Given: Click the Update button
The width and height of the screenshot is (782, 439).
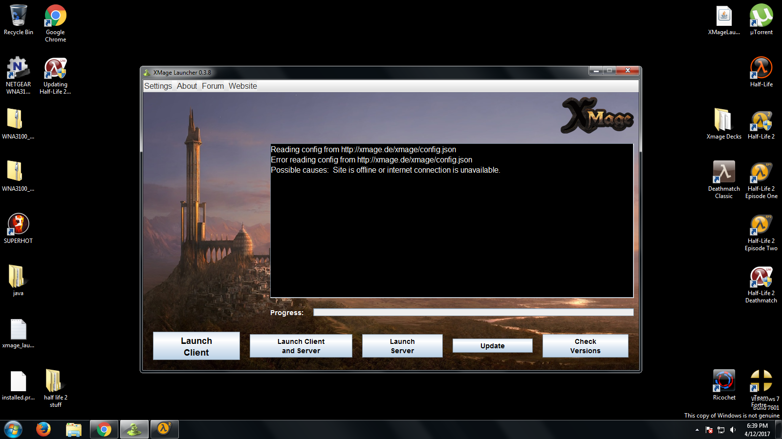Looking at the screenshot, I should click(492, 346).
